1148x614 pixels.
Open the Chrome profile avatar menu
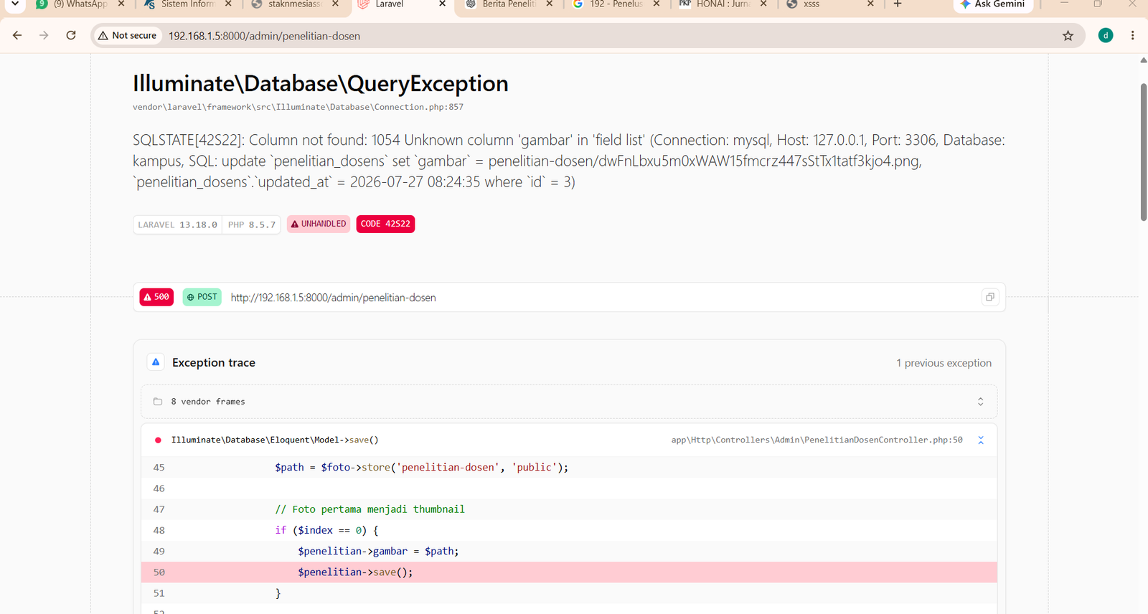coord(1106,35)
